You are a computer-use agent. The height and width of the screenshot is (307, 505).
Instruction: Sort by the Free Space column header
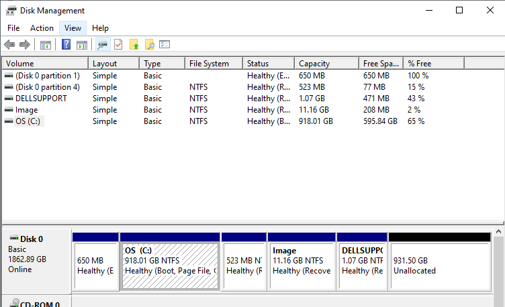coord(381,63)
